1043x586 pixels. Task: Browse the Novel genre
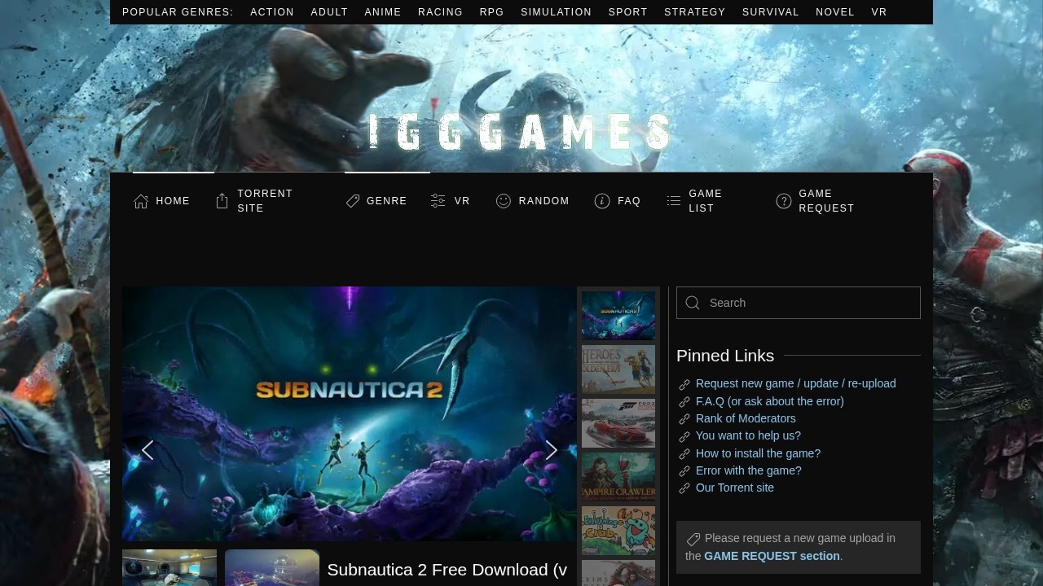coord(835,12)
